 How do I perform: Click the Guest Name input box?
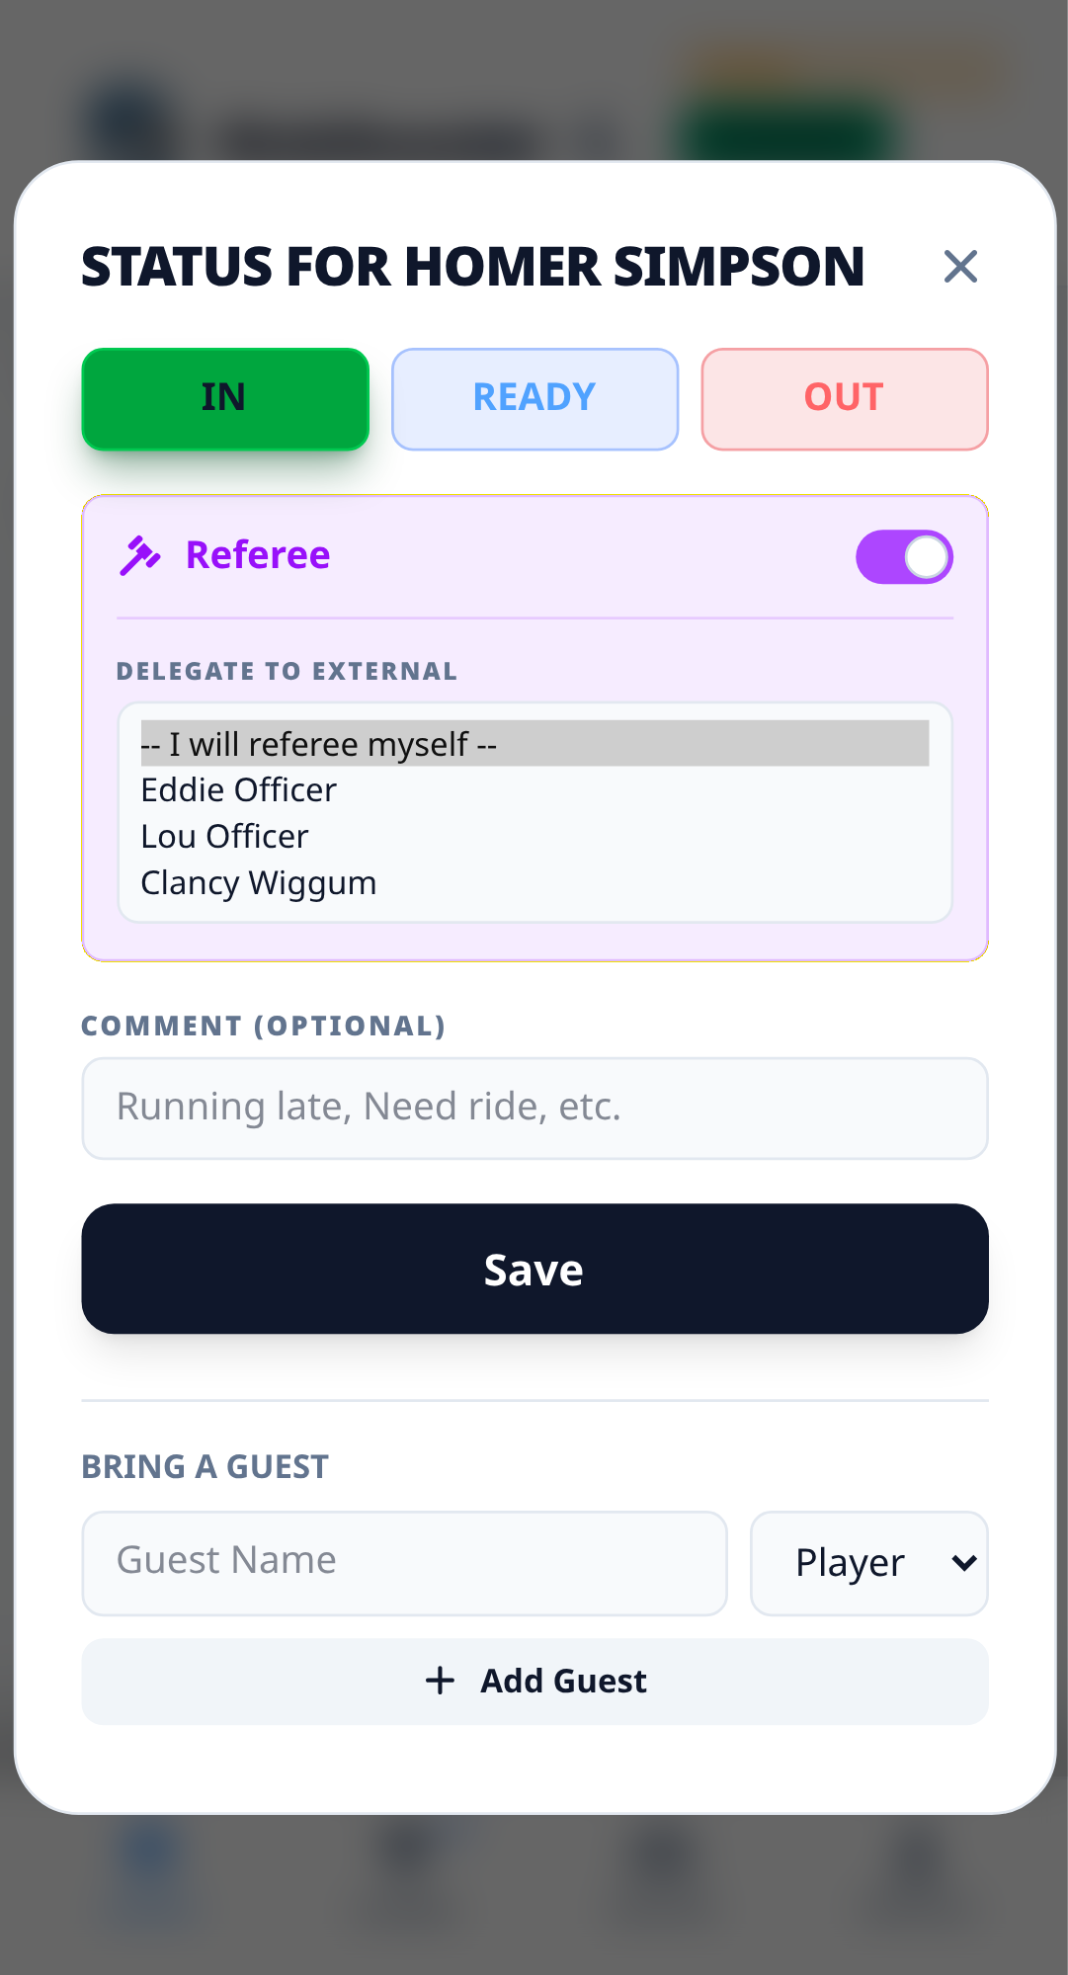click(x=404, y=1562)
